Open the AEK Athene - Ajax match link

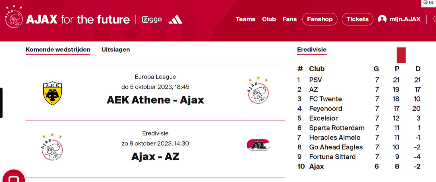[x=155, y=100]
